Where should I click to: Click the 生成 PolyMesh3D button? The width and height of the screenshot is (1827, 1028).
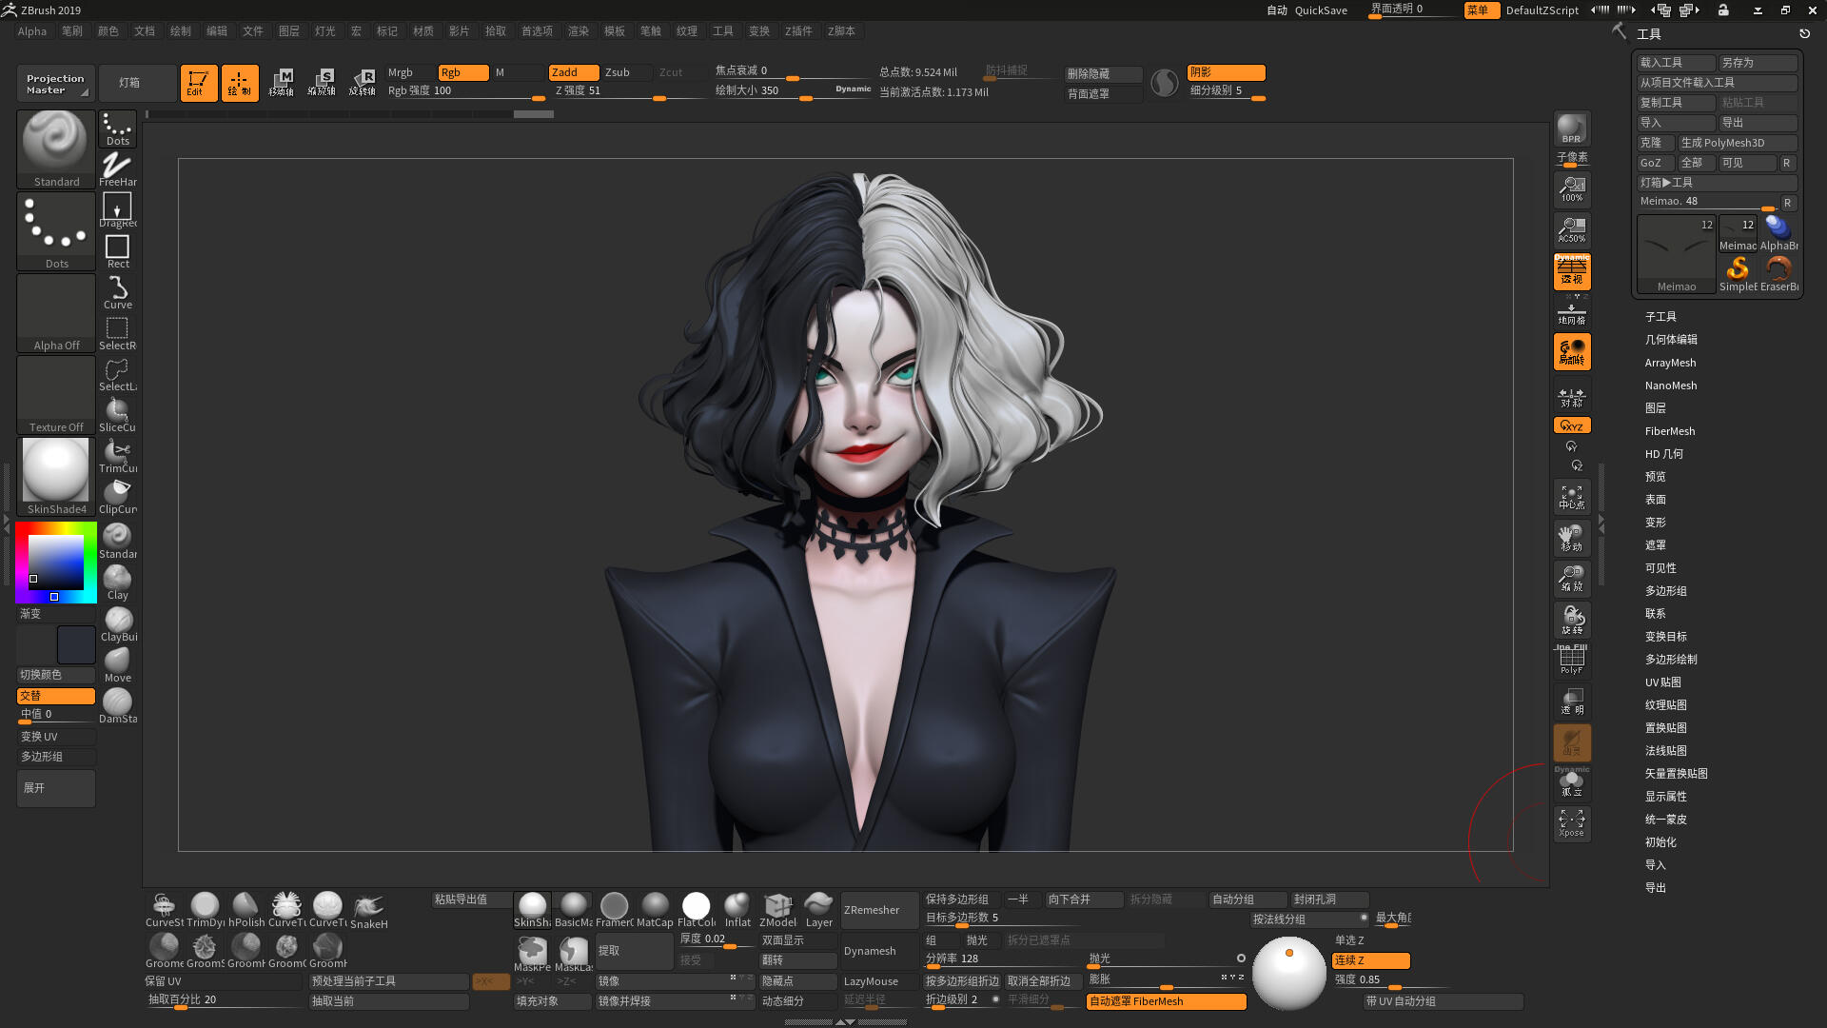(1738, 143)
